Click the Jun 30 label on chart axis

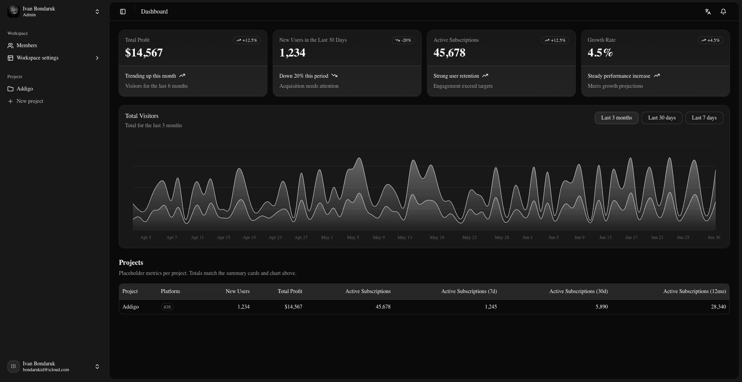(714, 237)
